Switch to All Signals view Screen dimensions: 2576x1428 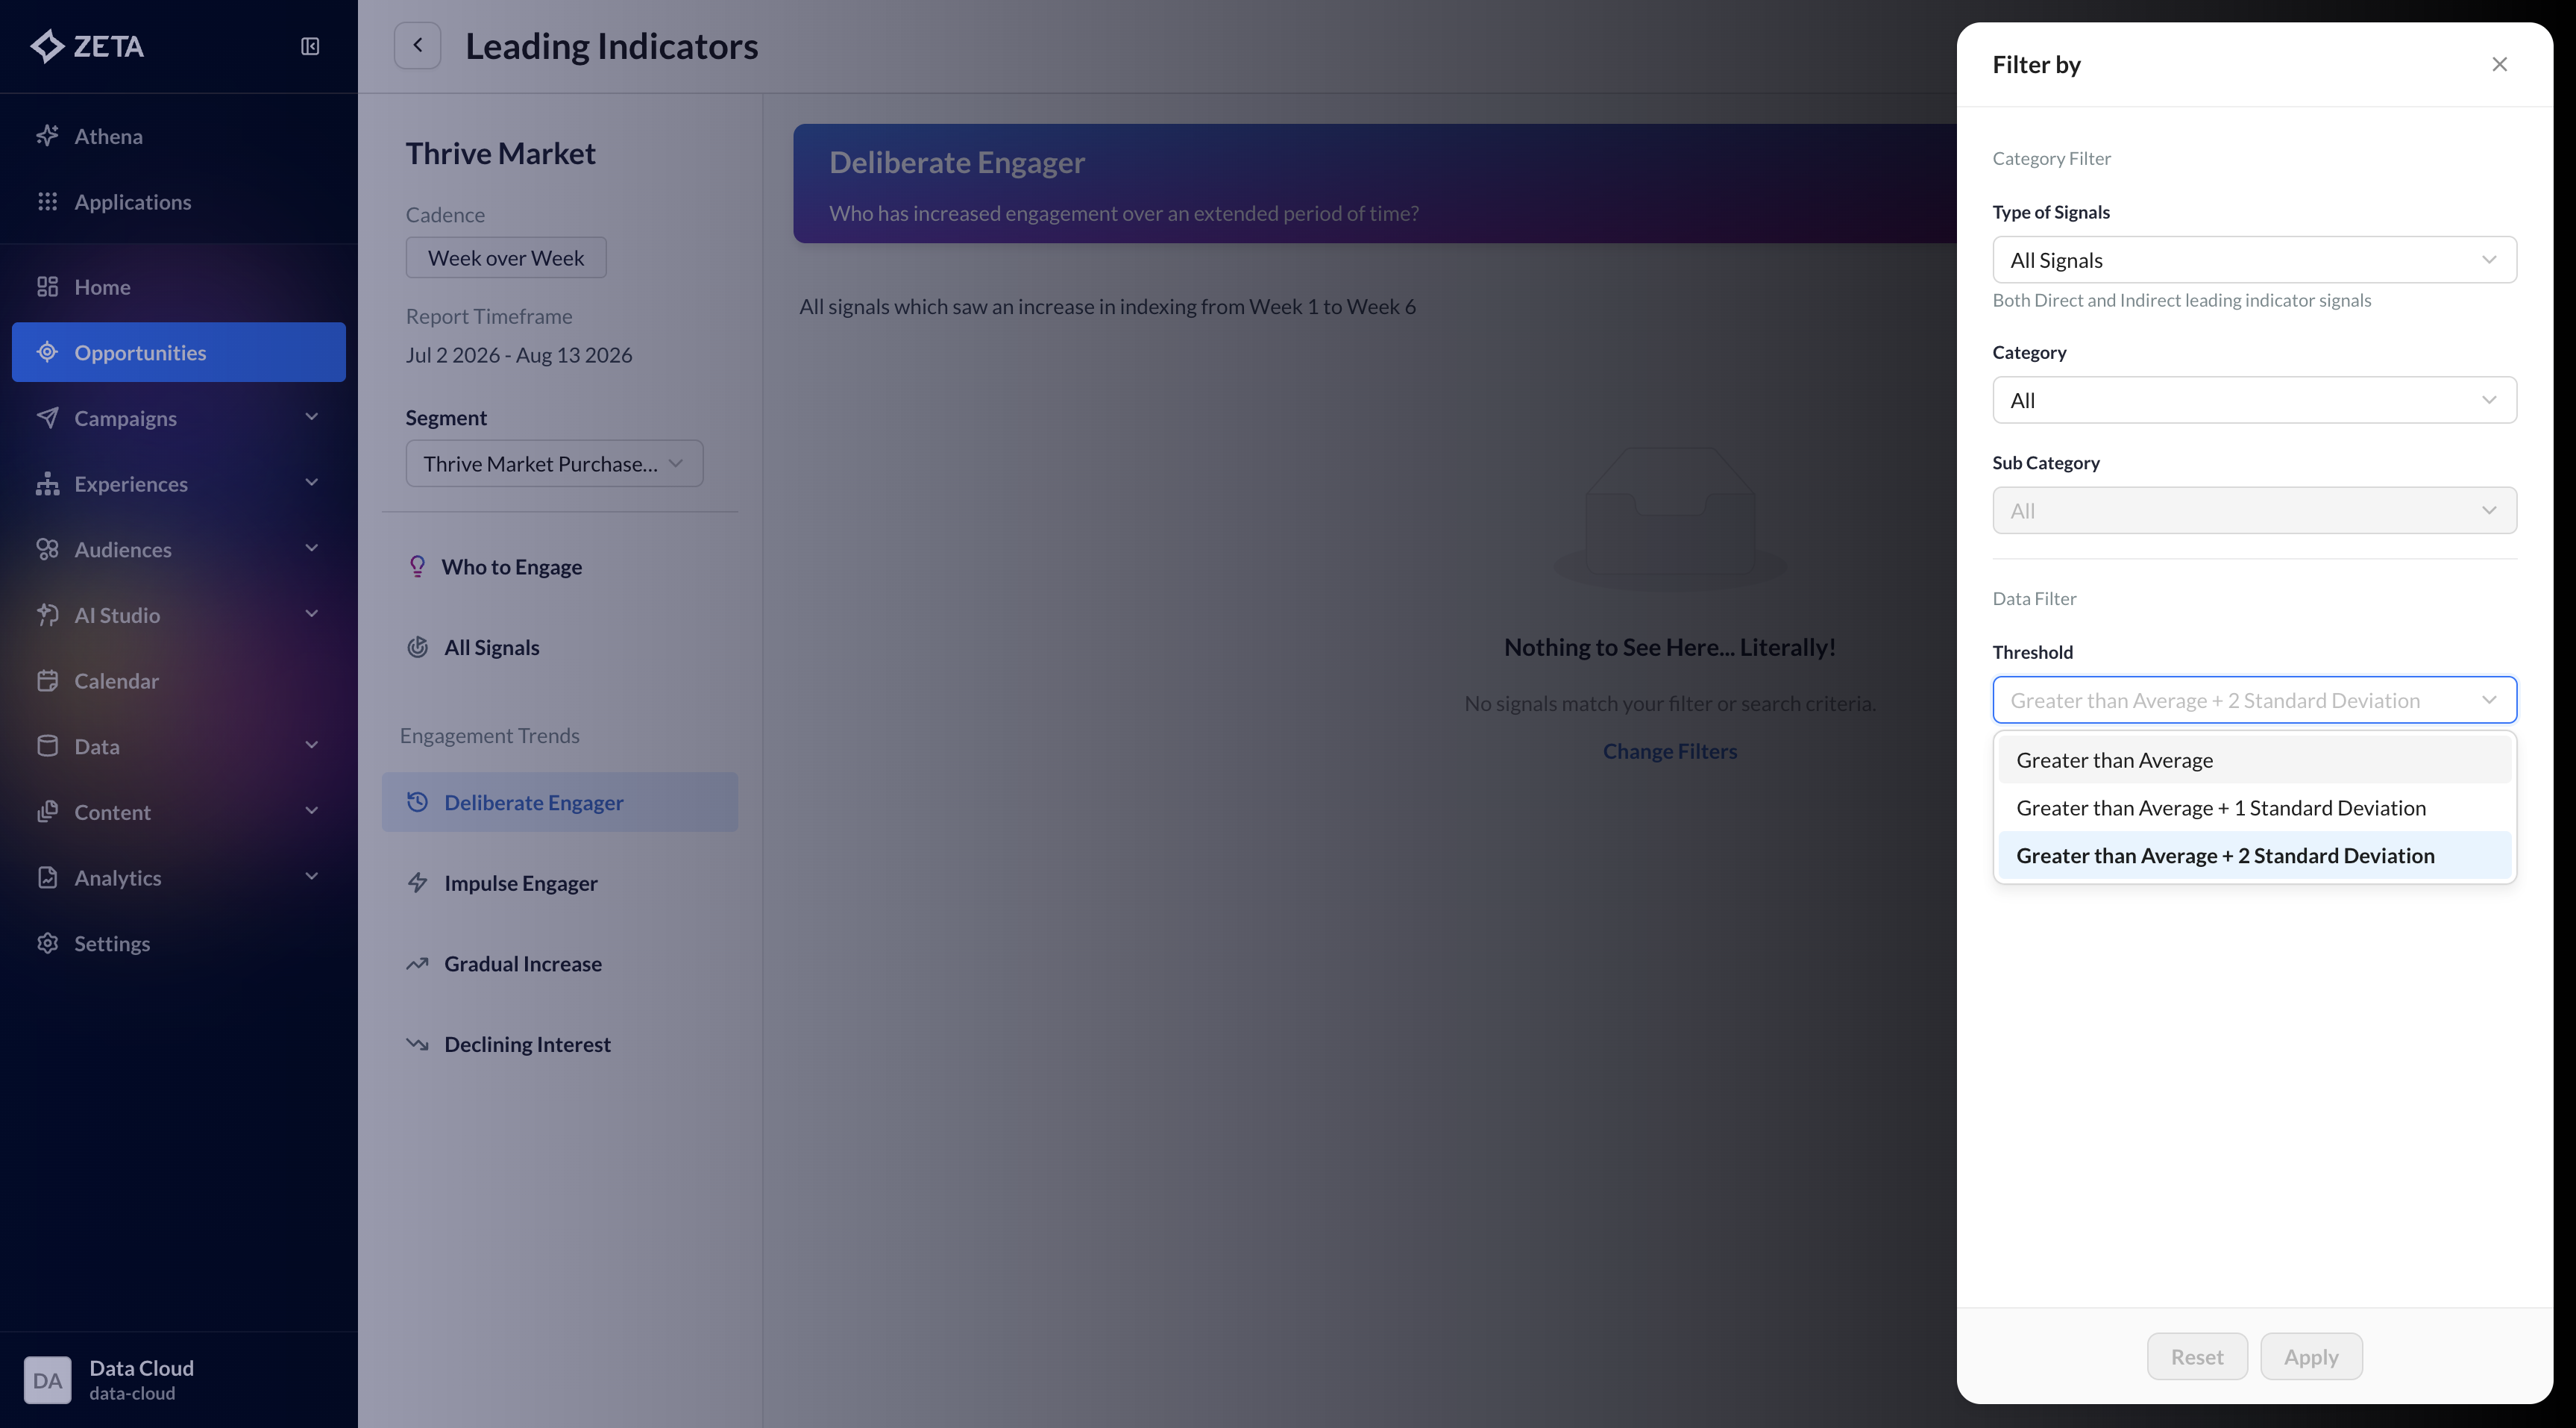559,648
